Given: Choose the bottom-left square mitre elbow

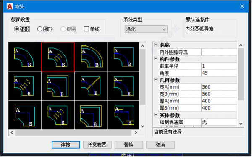Looking at the screenshot, I should [x=25, y=115].
